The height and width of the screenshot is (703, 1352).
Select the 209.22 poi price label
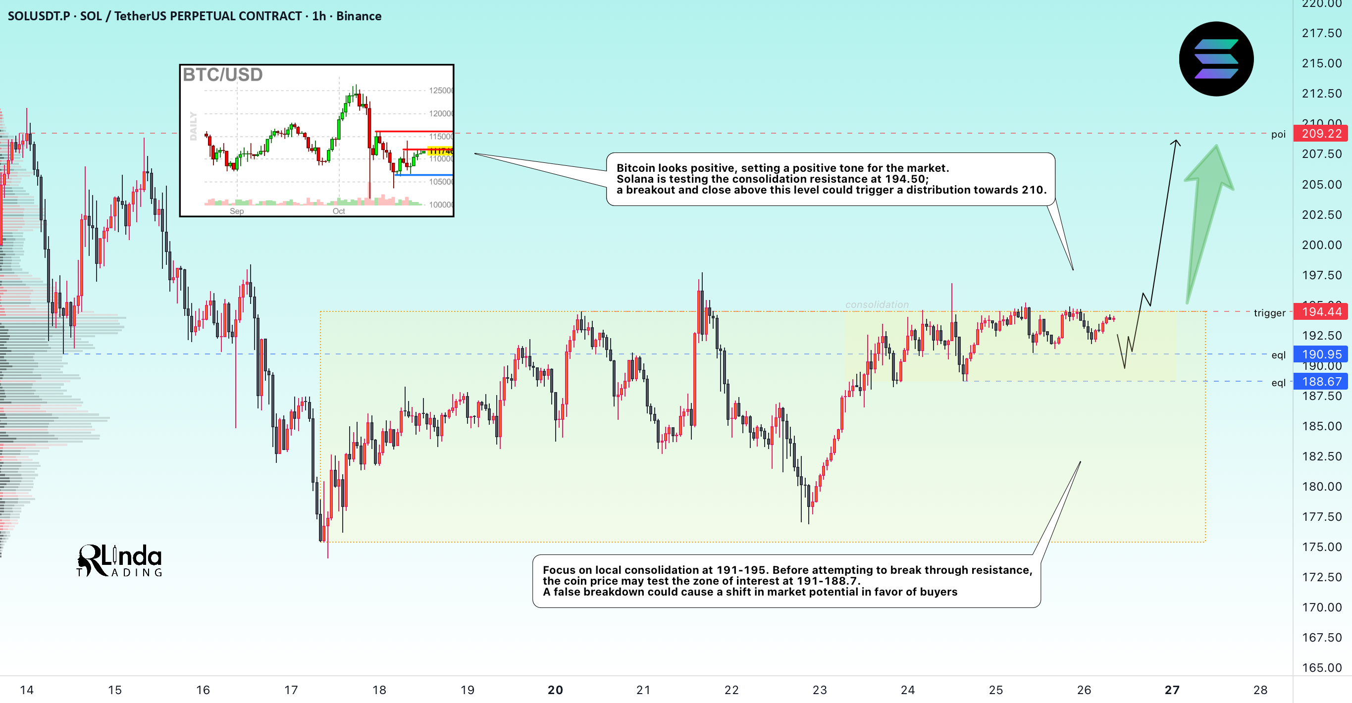(1321, 134)
